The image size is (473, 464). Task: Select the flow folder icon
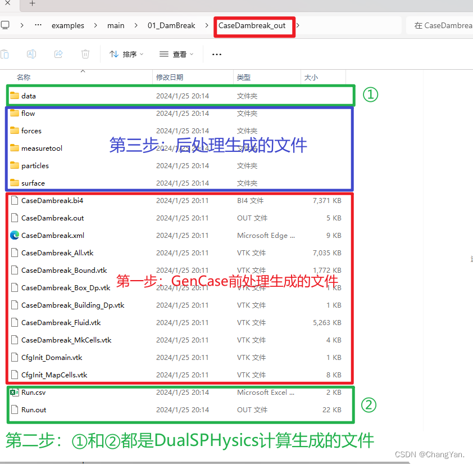[15, 113]
